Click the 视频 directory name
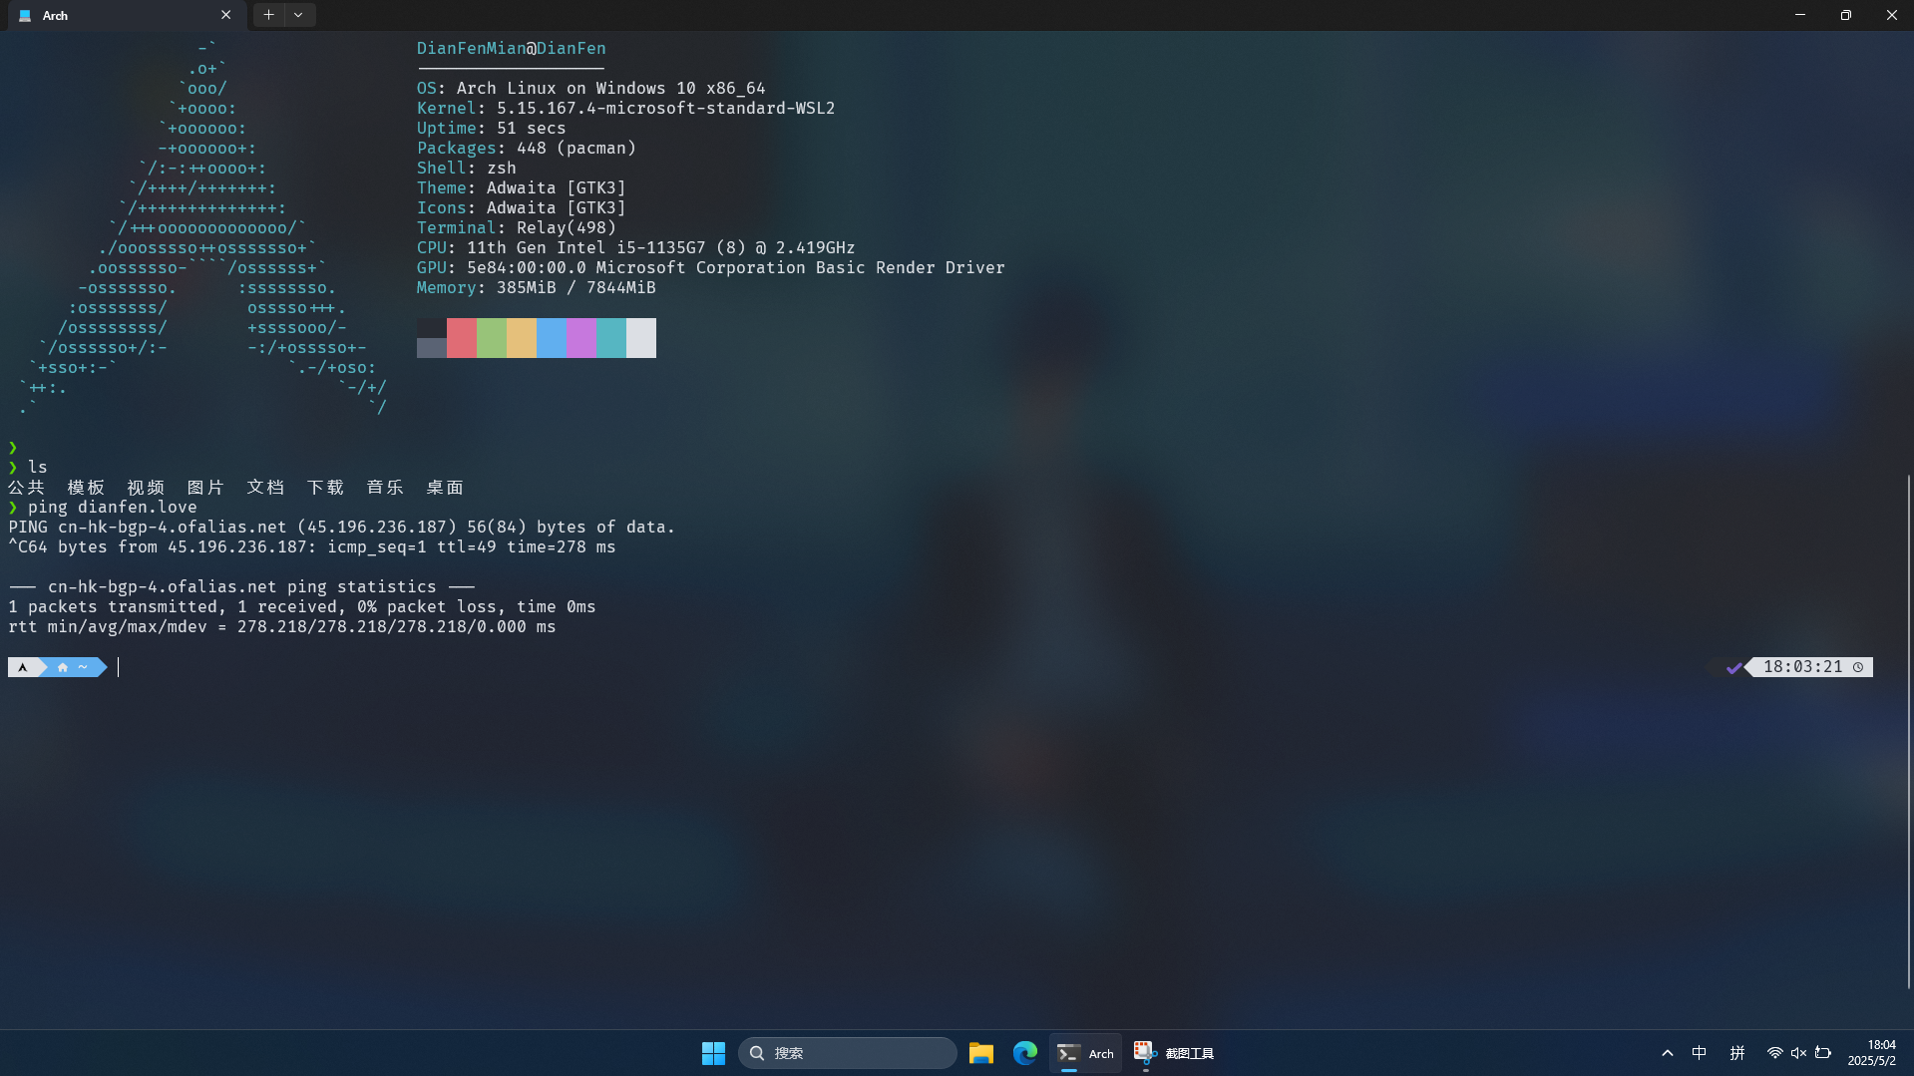The width and height of the screenshot is (1914, 1076). pyautogui.click(x=146, y=487)
